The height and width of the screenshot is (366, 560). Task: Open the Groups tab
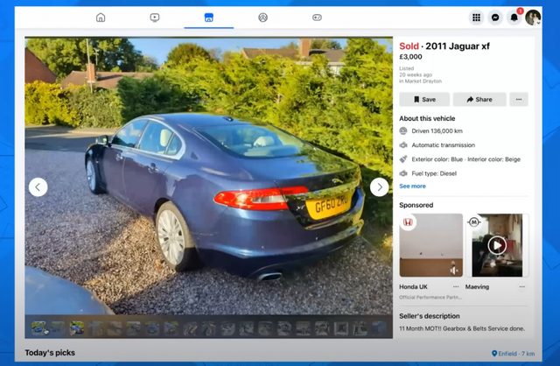263,18
